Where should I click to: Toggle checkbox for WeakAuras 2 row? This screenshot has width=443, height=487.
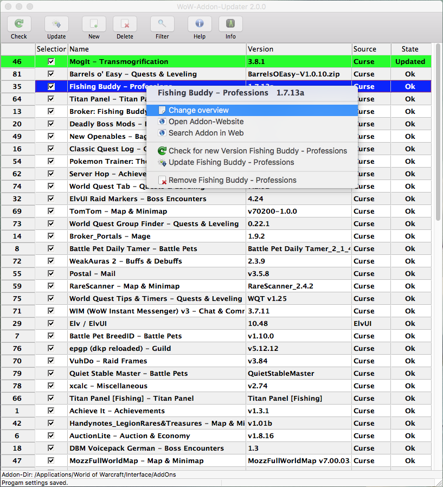coord(51,261)
